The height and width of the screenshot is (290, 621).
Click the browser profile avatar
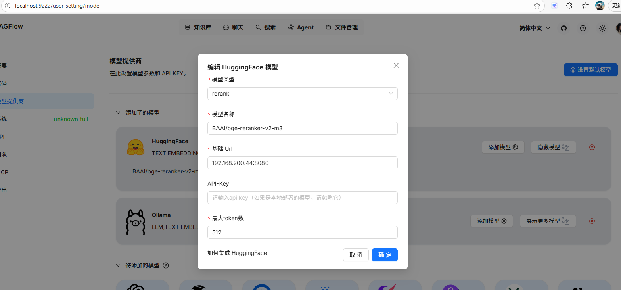click(x=600, y=6)
